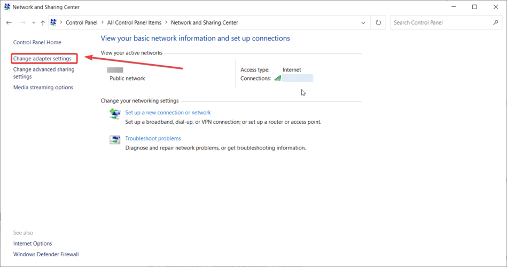Expand the chevron after Control Panel breadcrumb
The image size is (507, 267).
tap(103, 22)
